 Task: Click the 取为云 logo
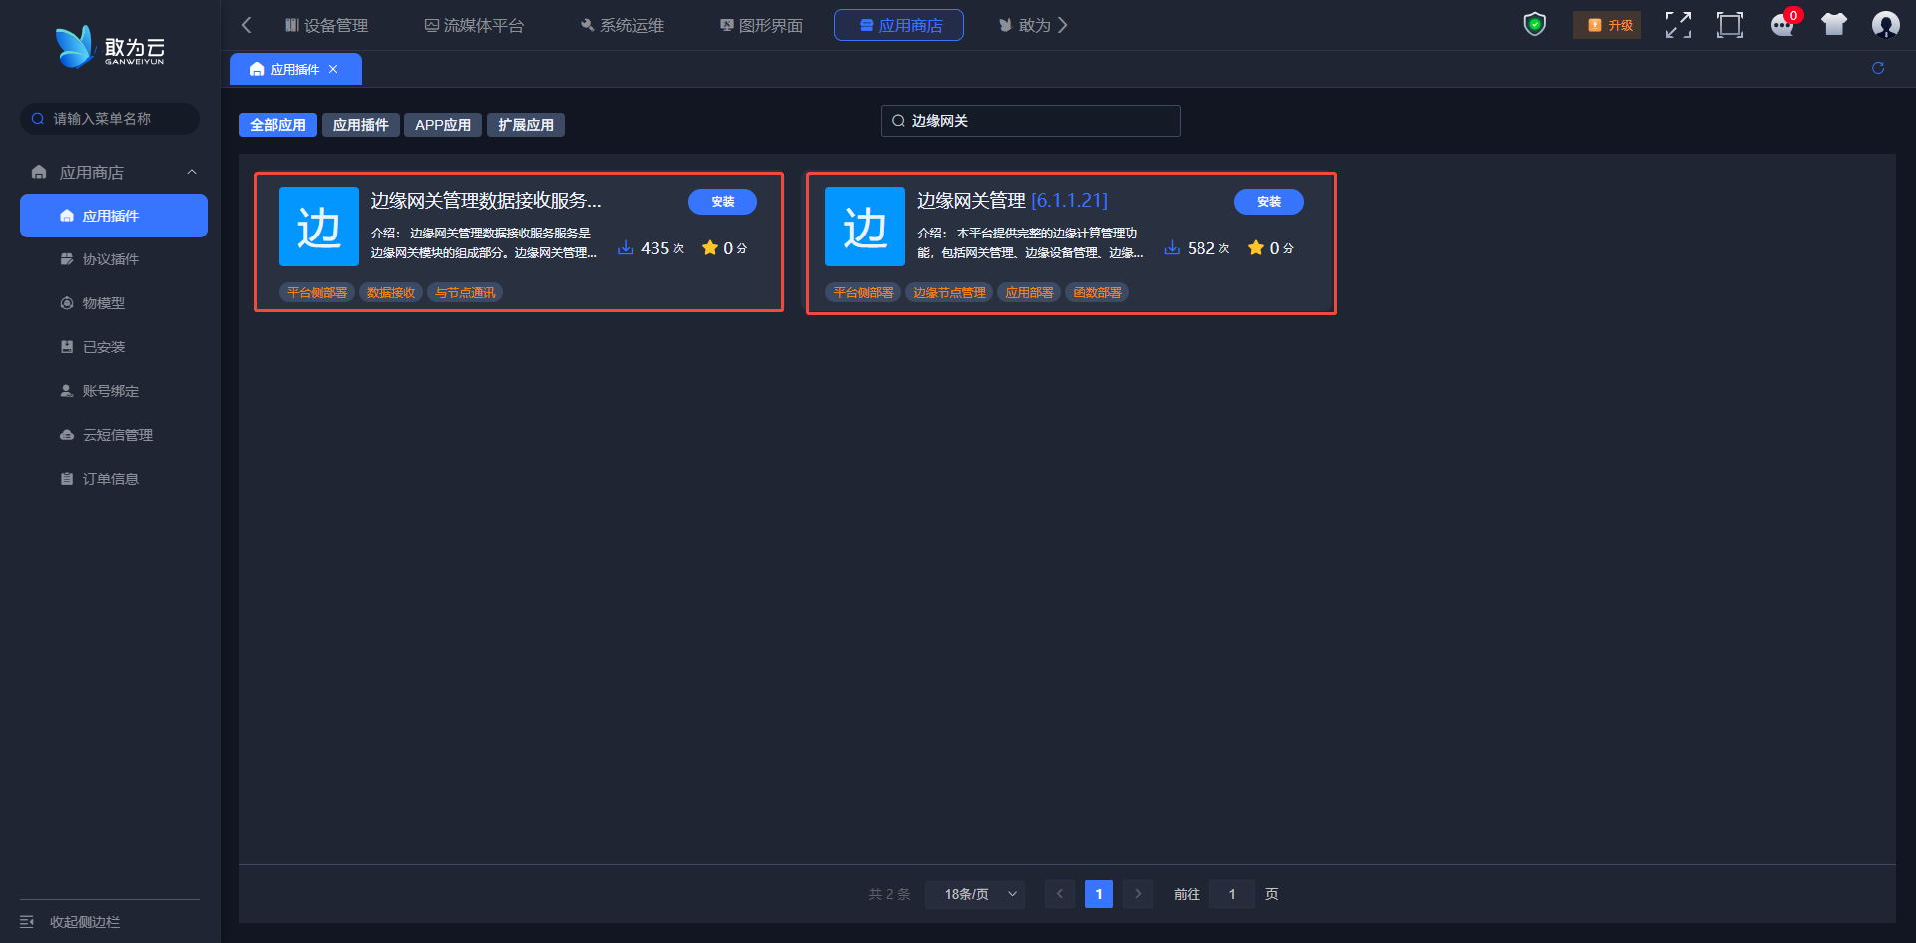[110, 47]
